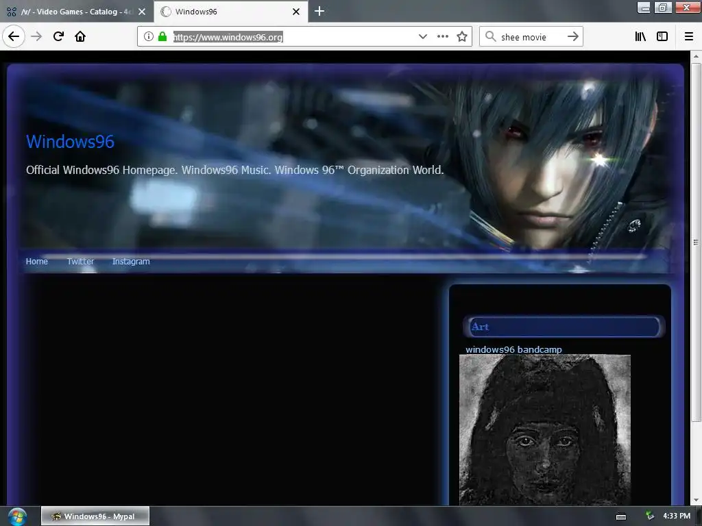Click the network tray icon

[x=650, y=516]
